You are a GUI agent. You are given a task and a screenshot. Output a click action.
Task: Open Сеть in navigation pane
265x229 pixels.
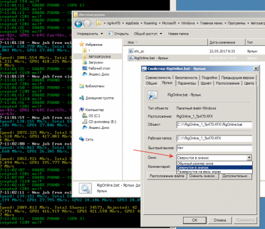coord(89,139)
